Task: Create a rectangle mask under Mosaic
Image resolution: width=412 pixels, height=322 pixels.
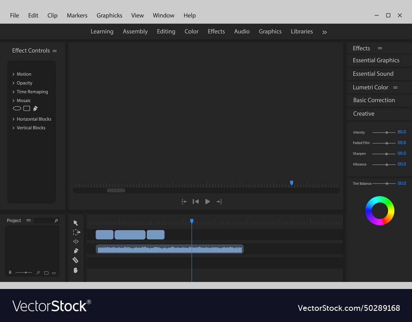Action: point(27,109)
